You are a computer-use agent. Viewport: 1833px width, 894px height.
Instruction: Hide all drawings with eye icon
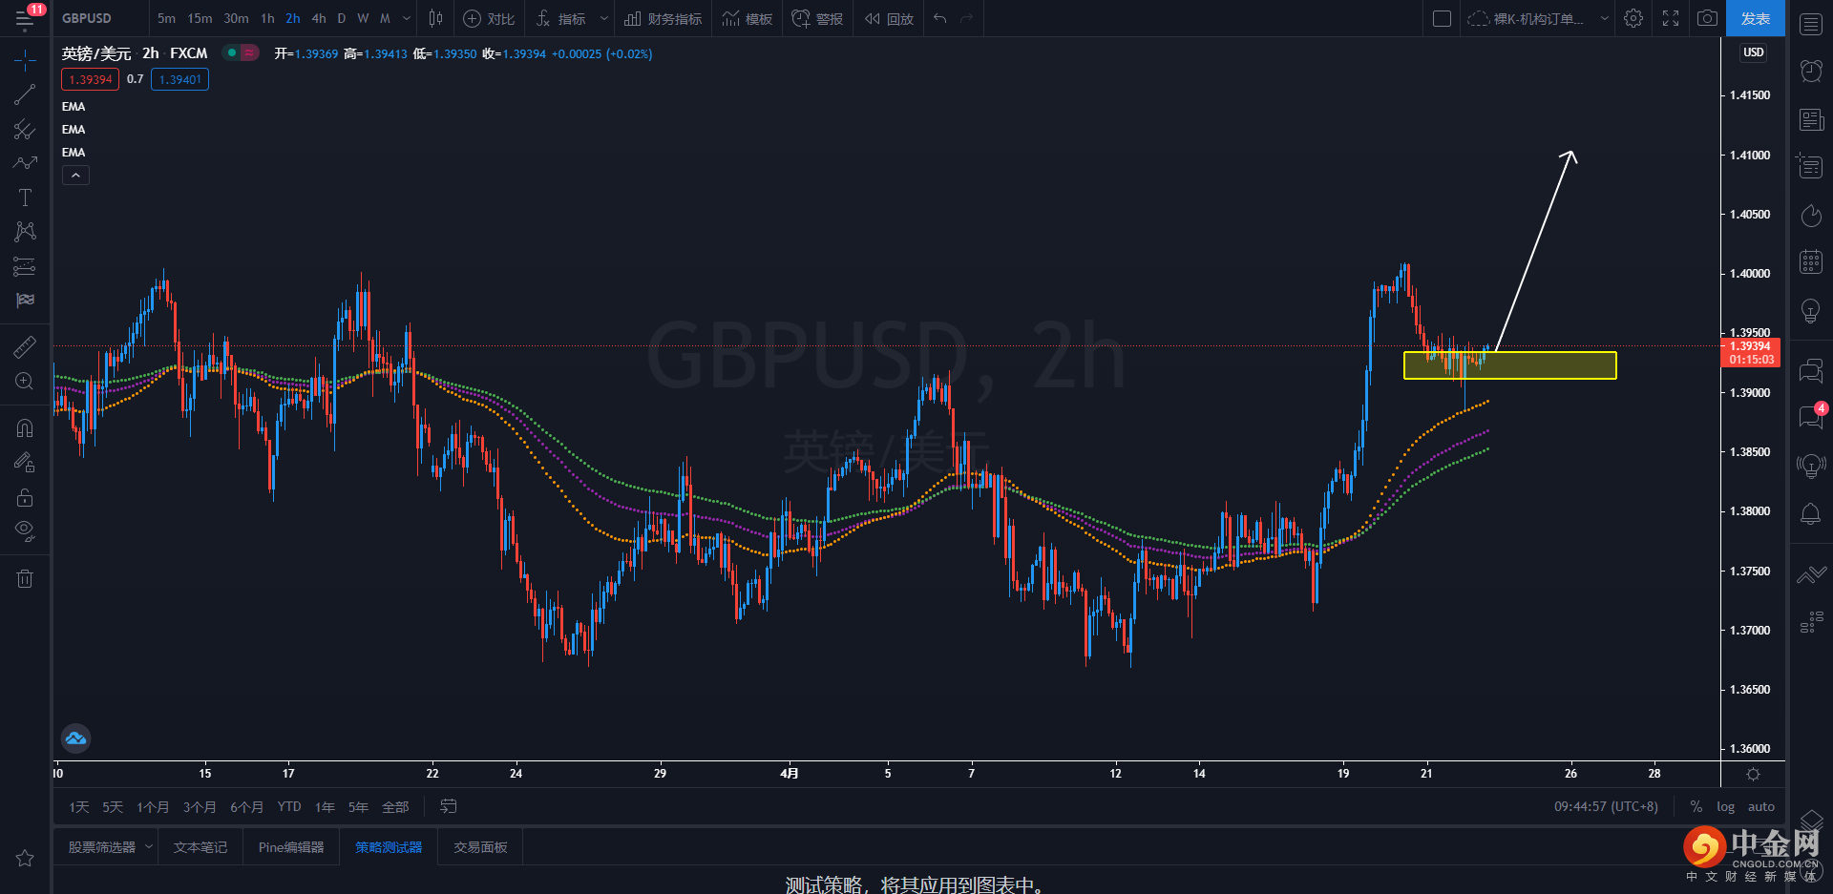click(25, 530)
